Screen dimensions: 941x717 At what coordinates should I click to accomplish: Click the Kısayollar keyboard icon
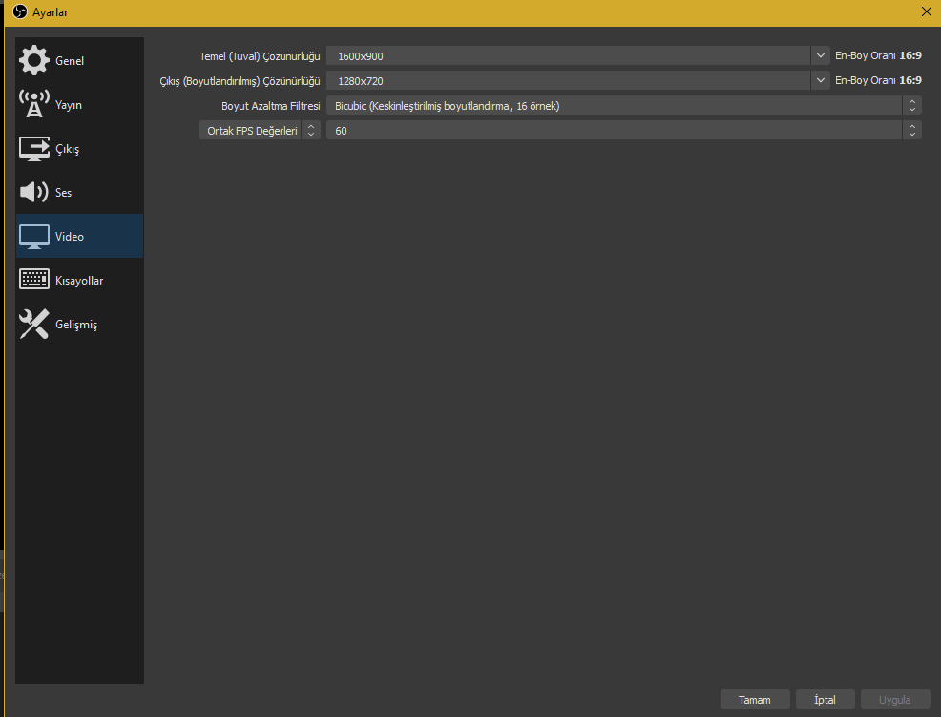point(34,280)
